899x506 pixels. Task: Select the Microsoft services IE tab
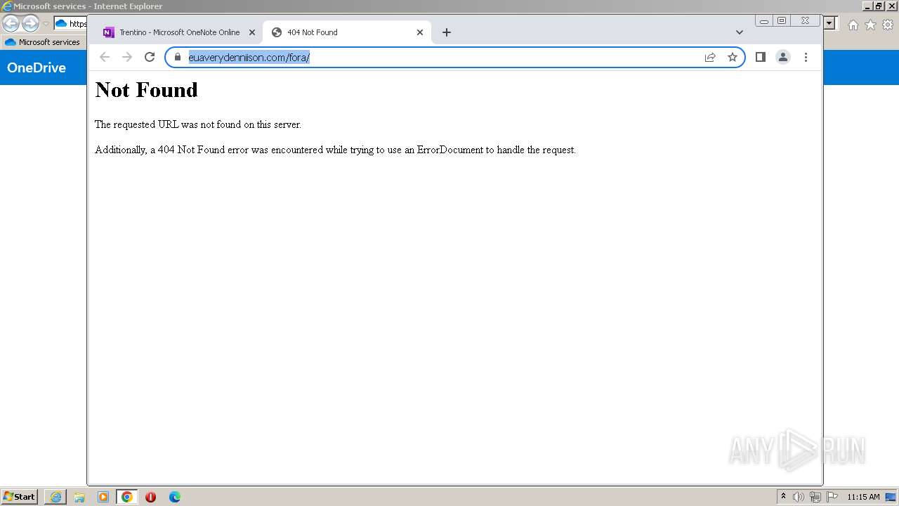(42, 42)
